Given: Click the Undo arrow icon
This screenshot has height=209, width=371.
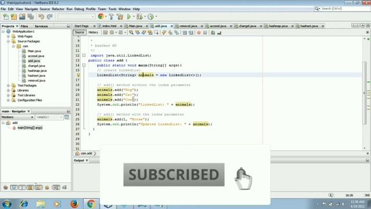Looking at the screenshot, I should coord(41,17).
